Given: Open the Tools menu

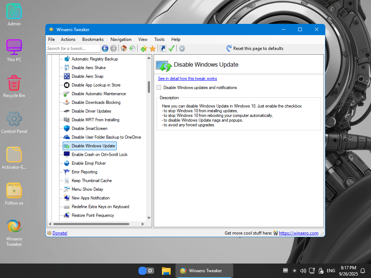Looking at the screenshot, I should pyautogui.click(x=159, y=39).
